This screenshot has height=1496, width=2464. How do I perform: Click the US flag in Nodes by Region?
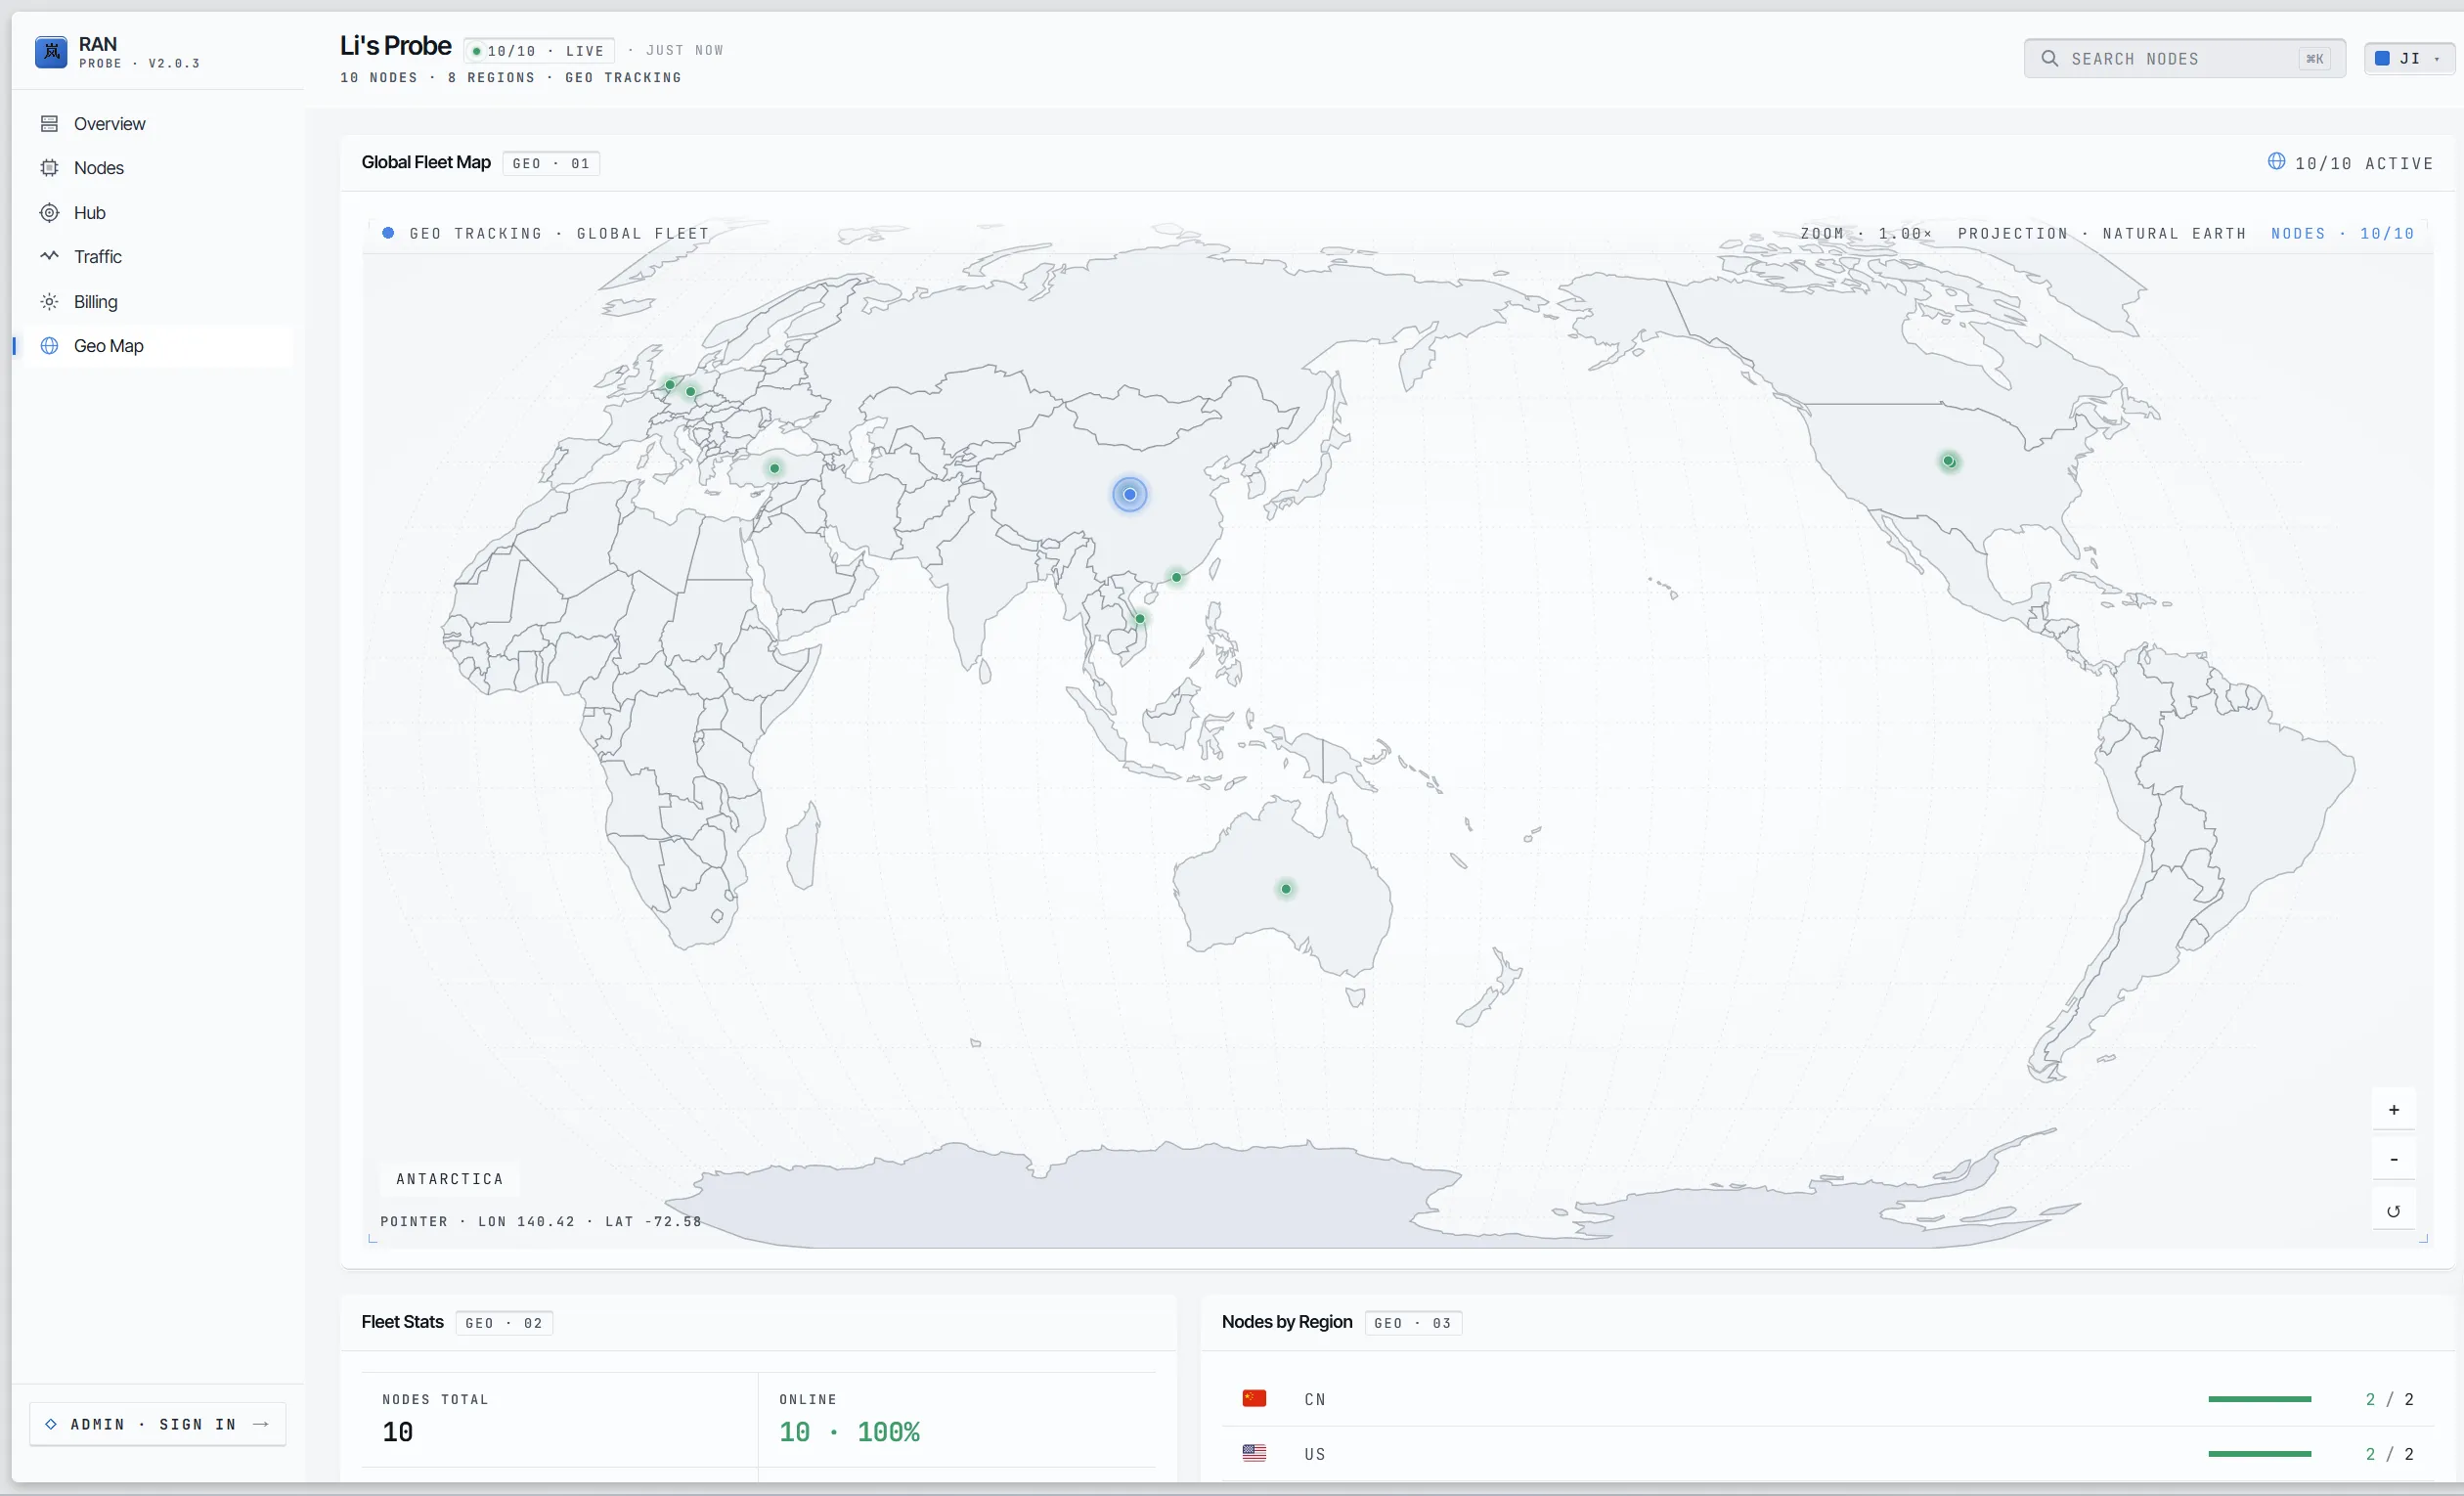(x=1254, y=1455)
